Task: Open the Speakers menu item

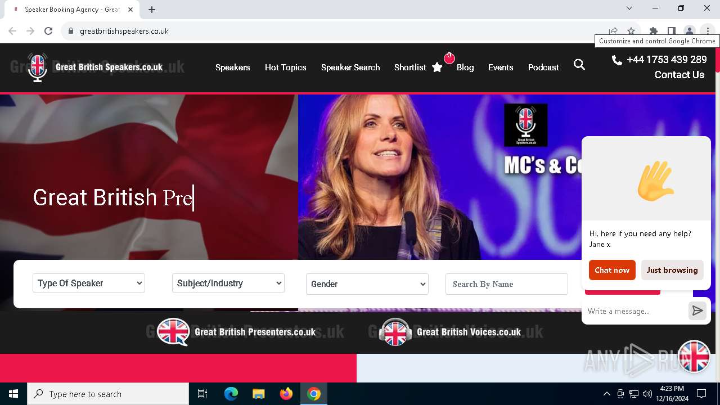Action: 232,67
